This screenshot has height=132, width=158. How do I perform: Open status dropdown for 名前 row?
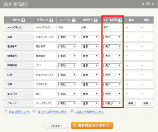click(x=67, y=37)
